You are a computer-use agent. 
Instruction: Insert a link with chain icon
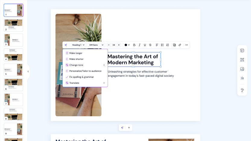point(180,45)
